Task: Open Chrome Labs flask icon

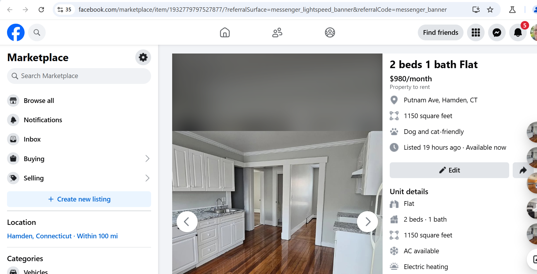Action: click(512, 10)
